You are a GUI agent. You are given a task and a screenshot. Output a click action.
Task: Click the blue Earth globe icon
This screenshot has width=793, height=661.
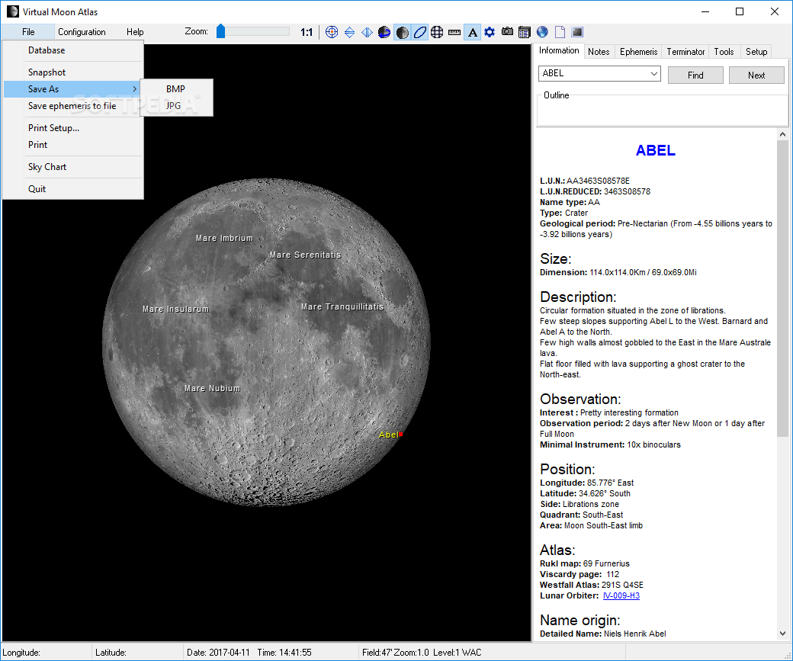[x=542, y=32]
